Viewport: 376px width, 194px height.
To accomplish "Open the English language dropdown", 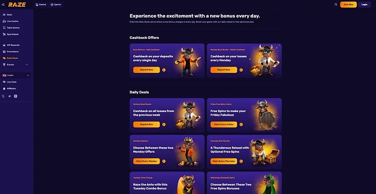I will [x=16, y=75].
